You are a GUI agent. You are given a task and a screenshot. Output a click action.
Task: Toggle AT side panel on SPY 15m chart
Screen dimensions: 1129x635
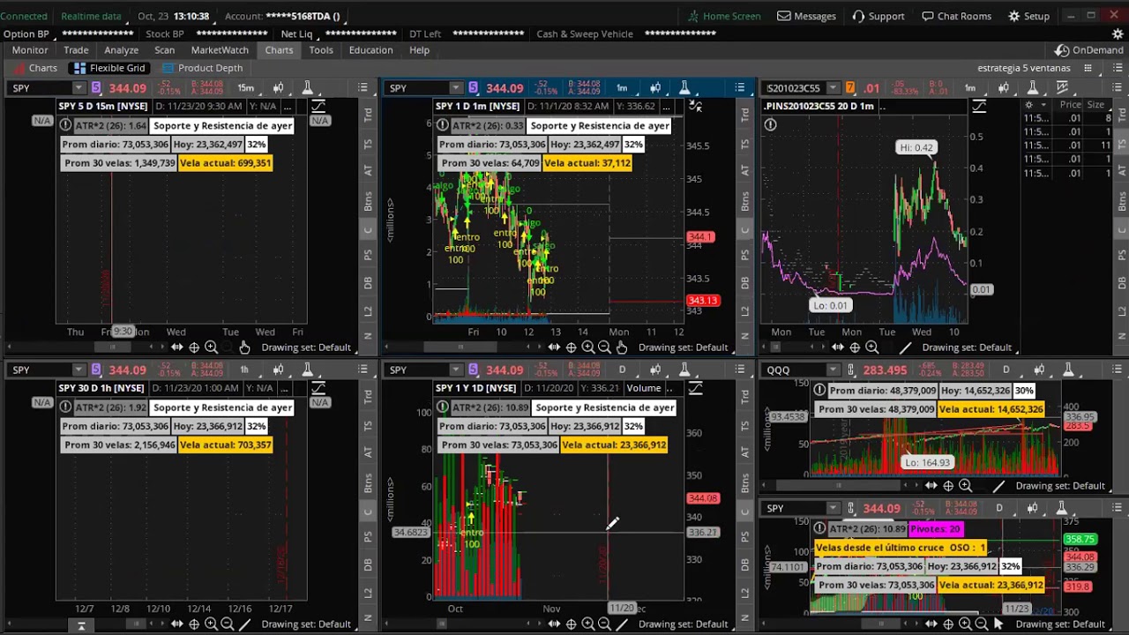[369, 170]
